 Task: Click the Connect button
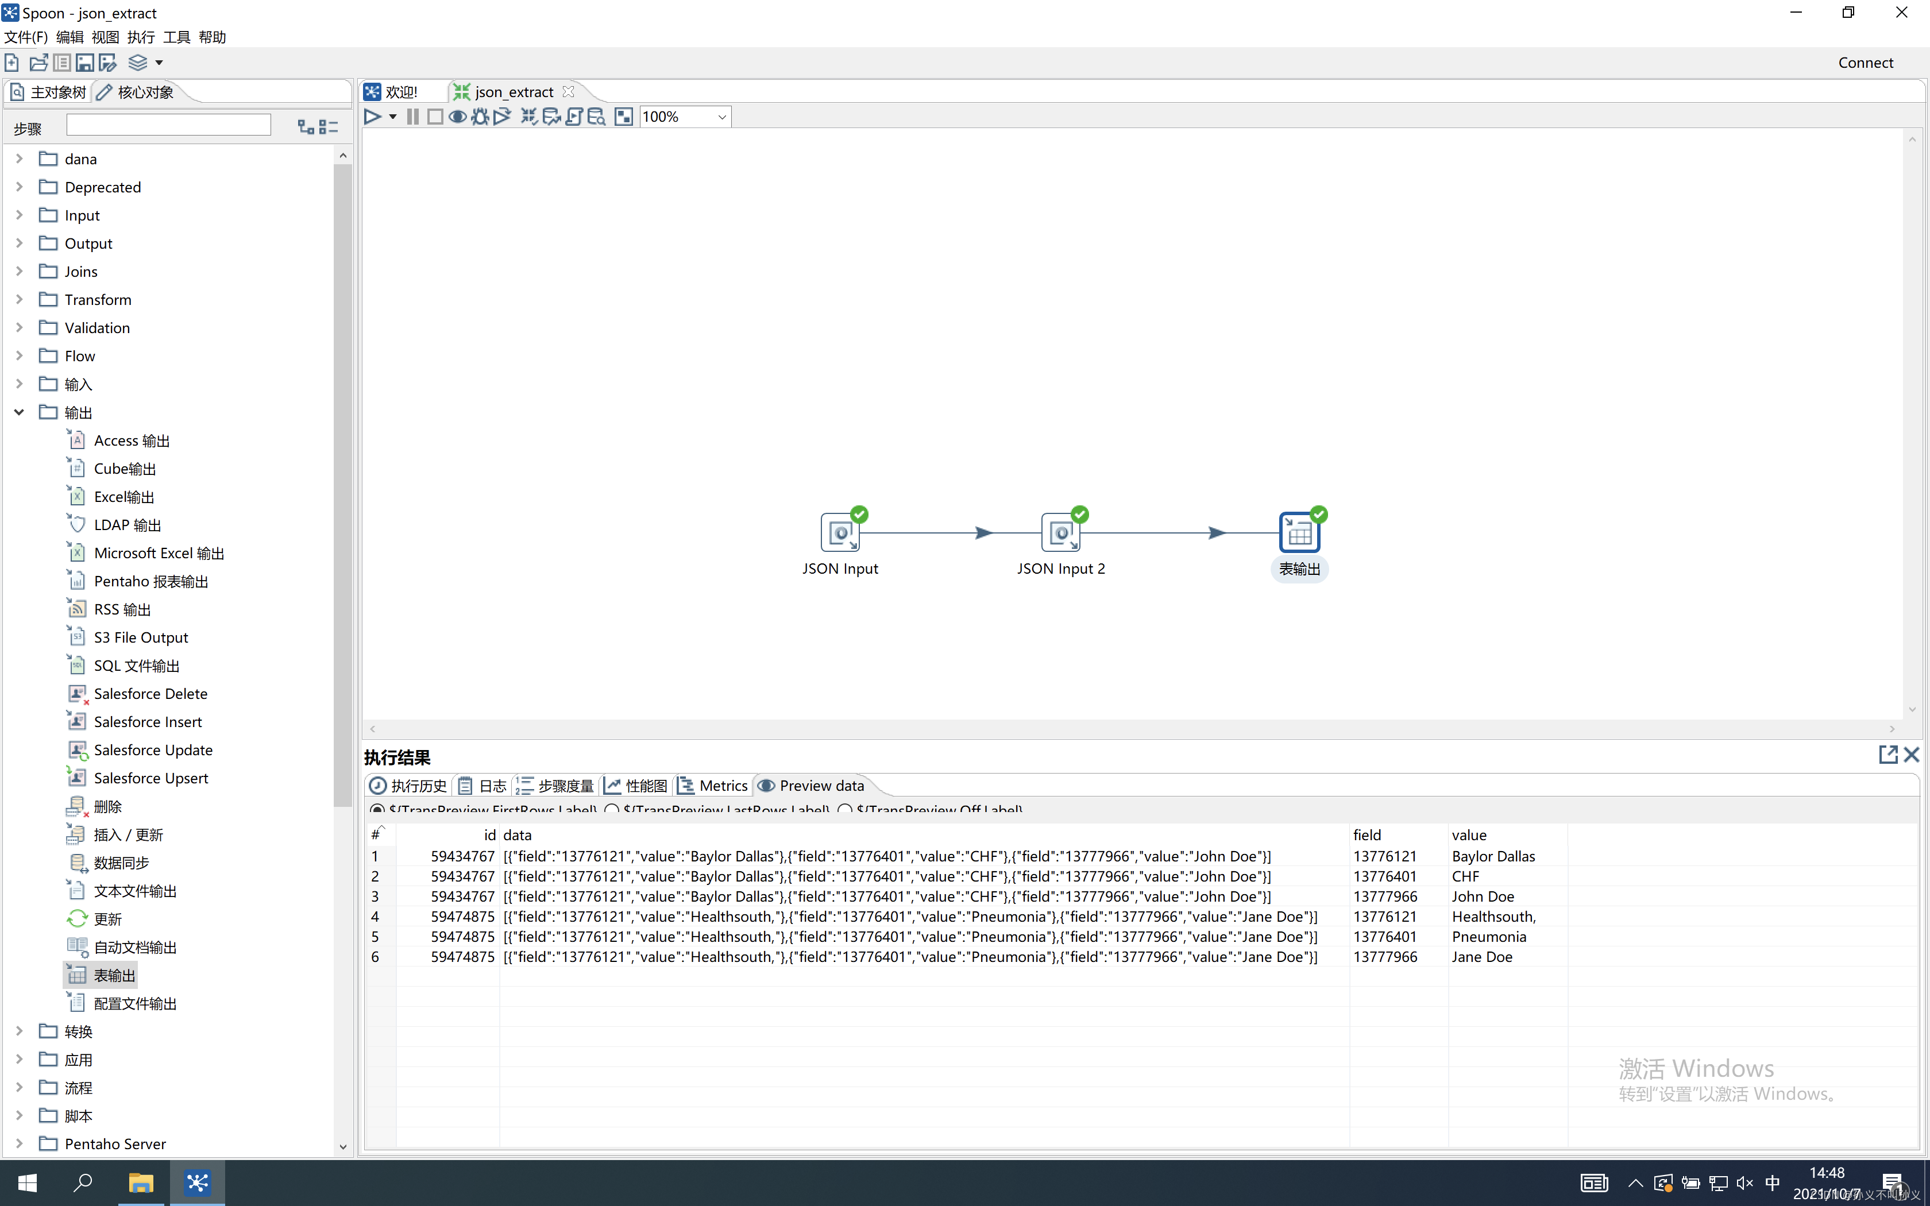(1865, 62)
